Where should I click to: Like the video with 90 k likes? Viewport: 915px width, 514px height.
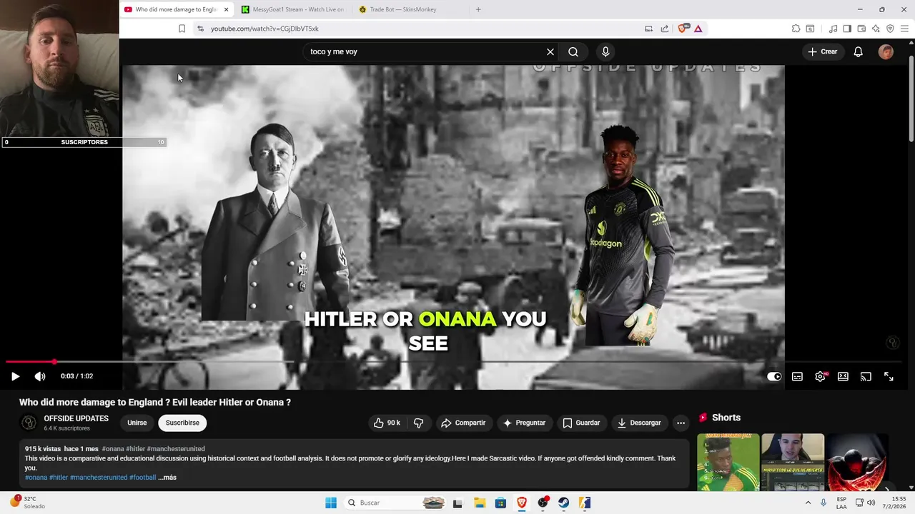tap(387, 423)
